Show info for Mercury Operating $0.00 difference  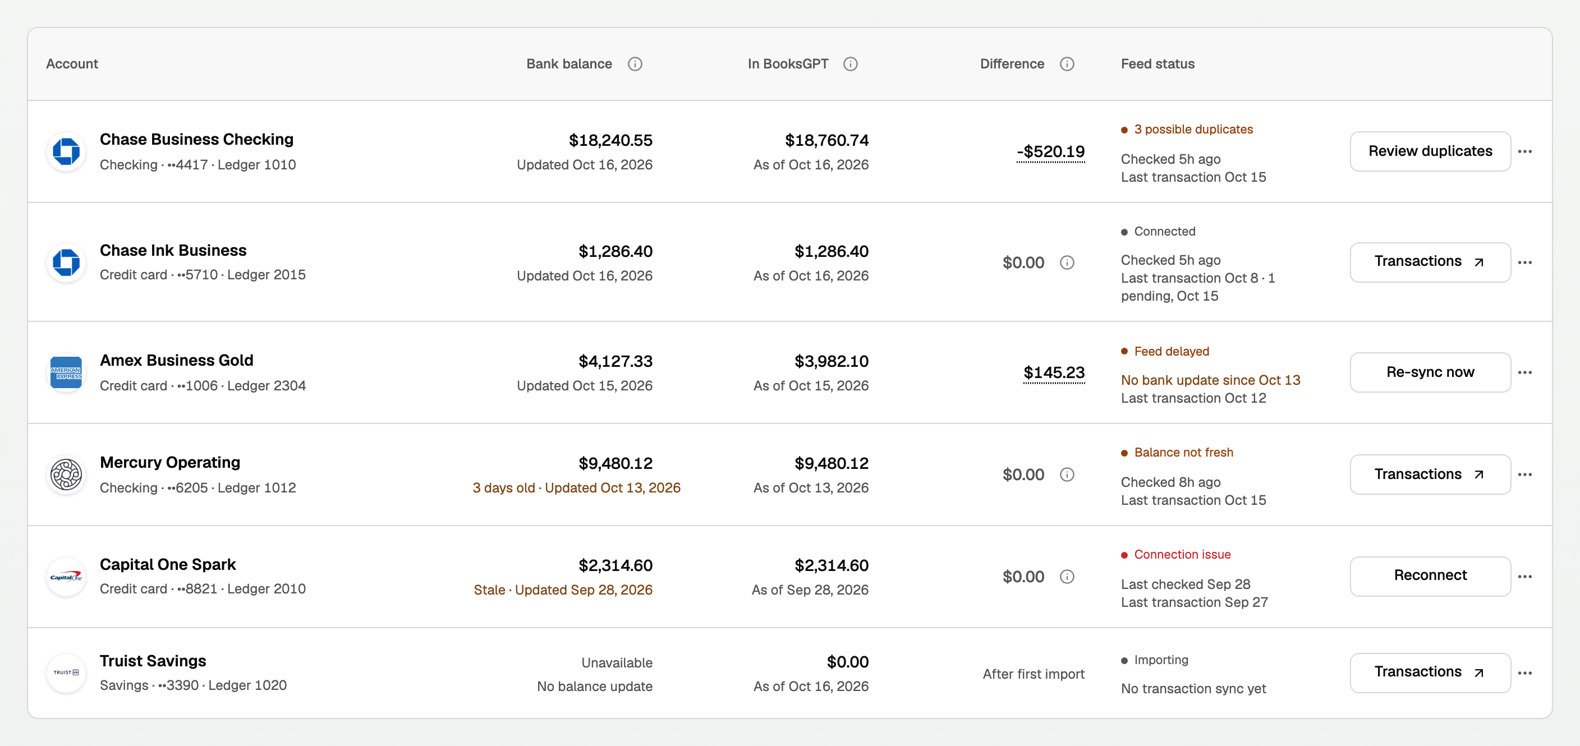tap(1067, 475)
